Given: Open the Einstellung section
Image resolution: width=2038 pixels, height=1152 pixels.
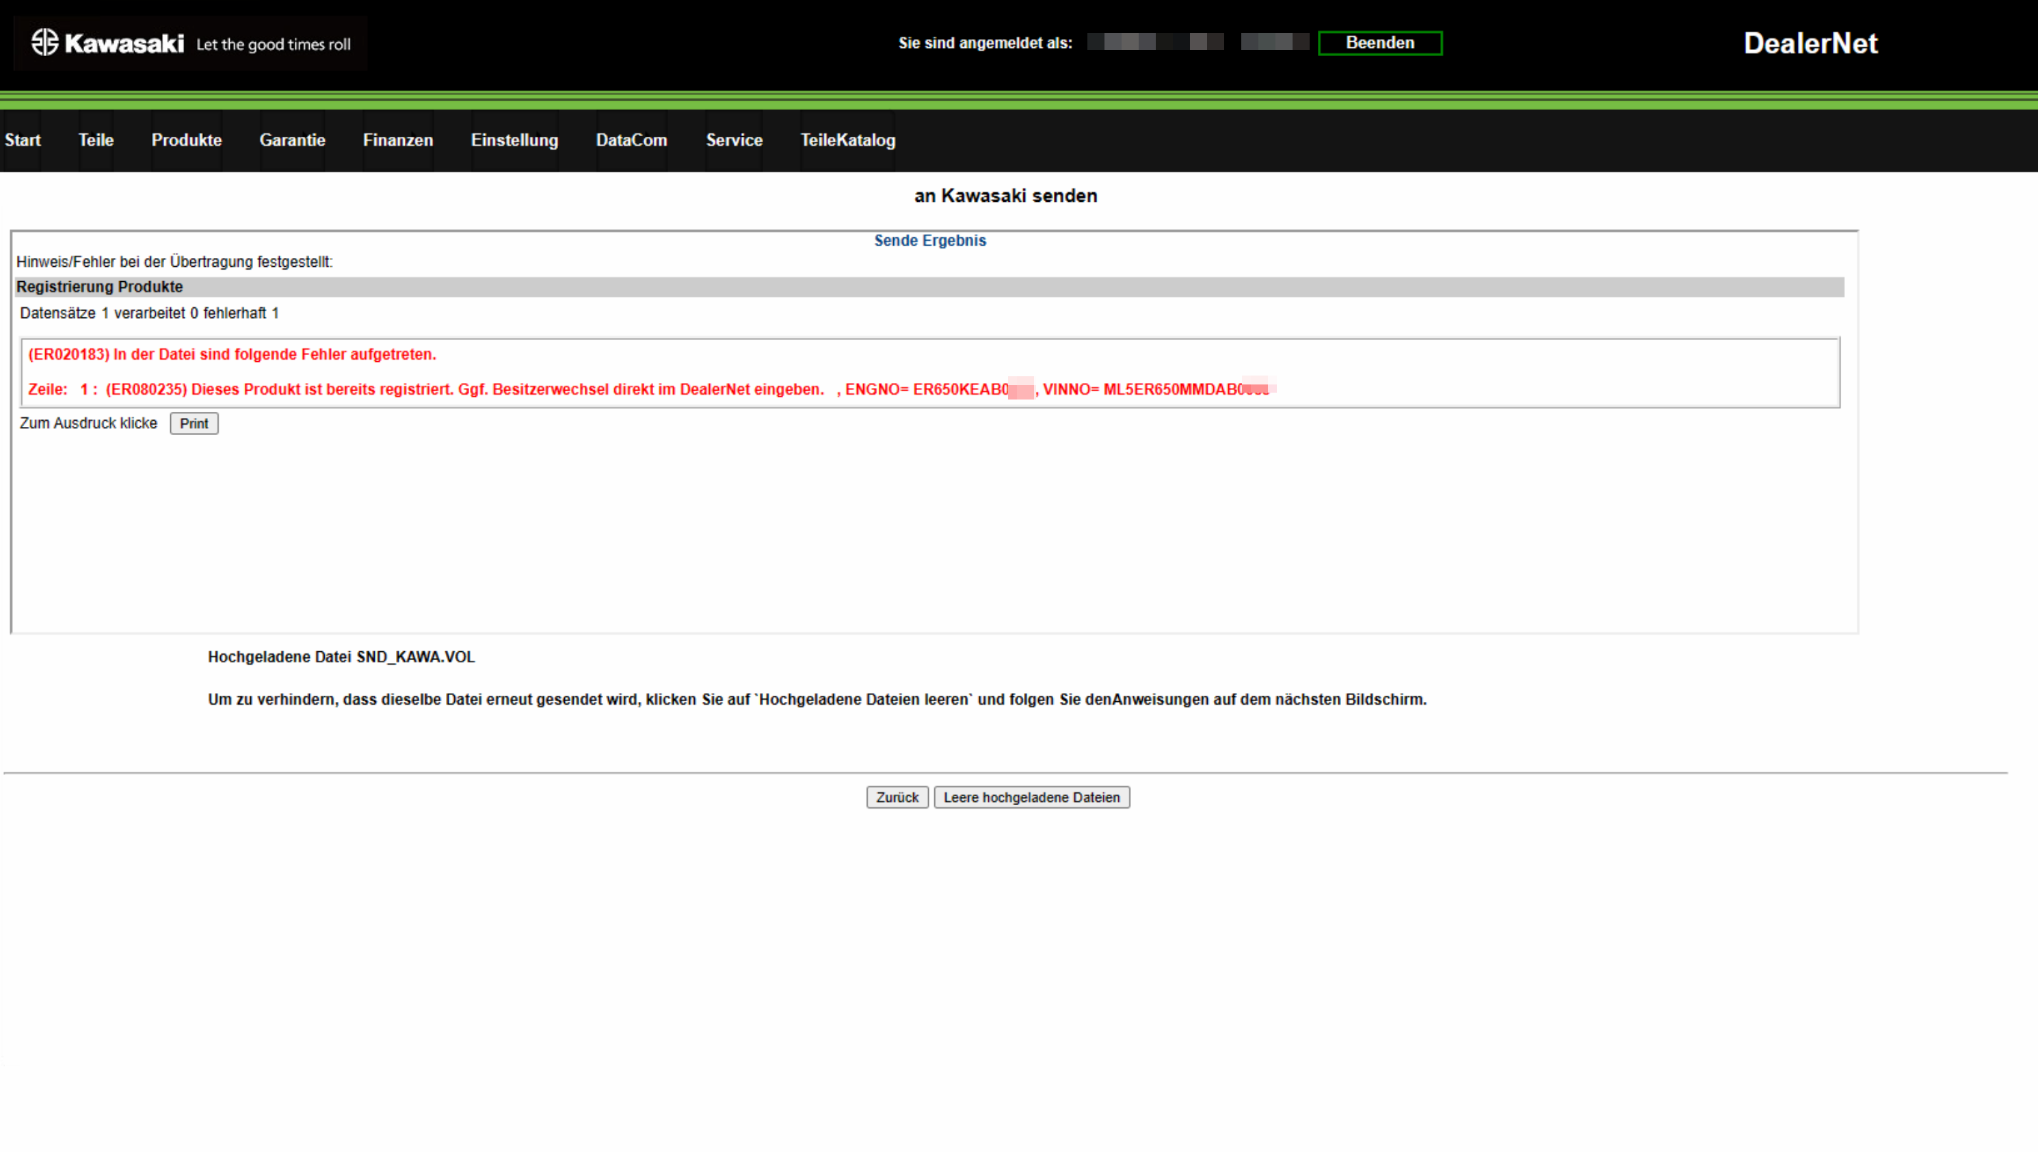Looking at the screenshot, I should pos(514,140).
